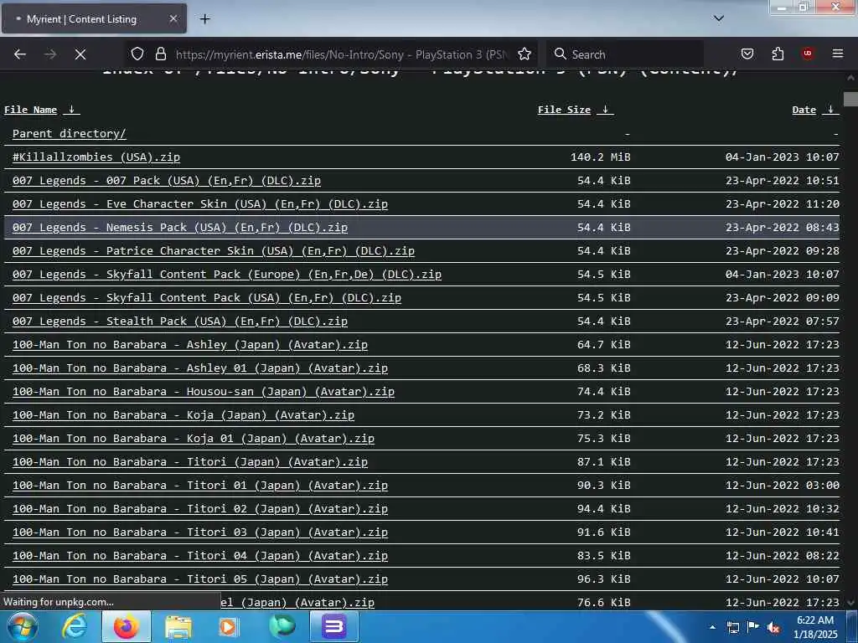The image size is (858, 643).
Task: Open the Windows Start menu
Action: (22, 626)
